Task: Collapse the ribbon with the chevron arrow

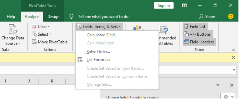Action: tap(233, 50)
